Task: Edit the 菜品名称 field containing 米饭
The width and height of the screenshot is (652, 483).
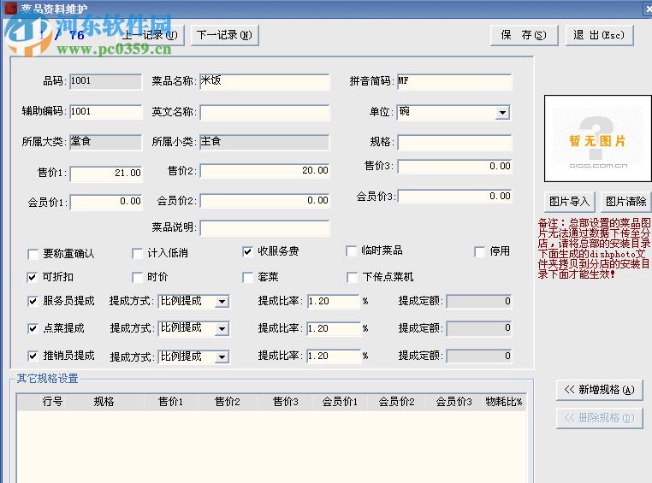Action: [x=264, y=81]
